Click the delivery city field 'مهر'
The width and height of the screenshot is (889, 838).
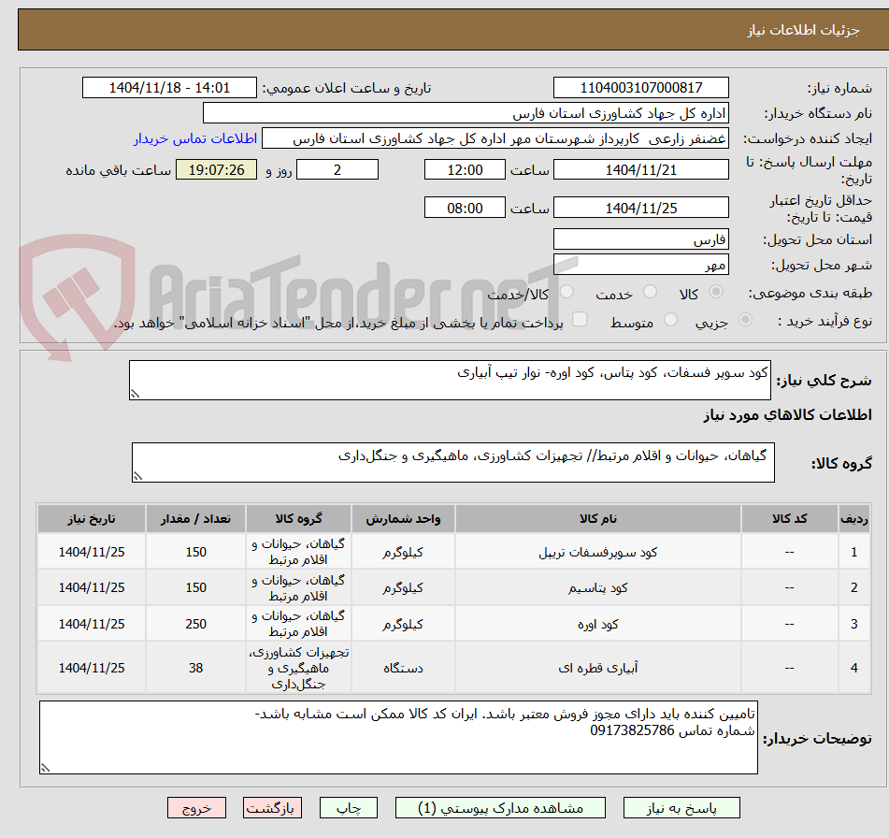point(640,265)
